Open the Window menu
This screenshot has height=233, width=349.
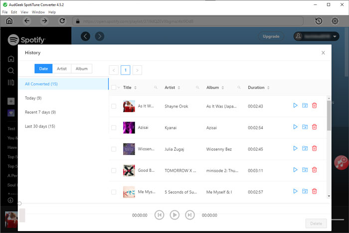tap(38, 12)
